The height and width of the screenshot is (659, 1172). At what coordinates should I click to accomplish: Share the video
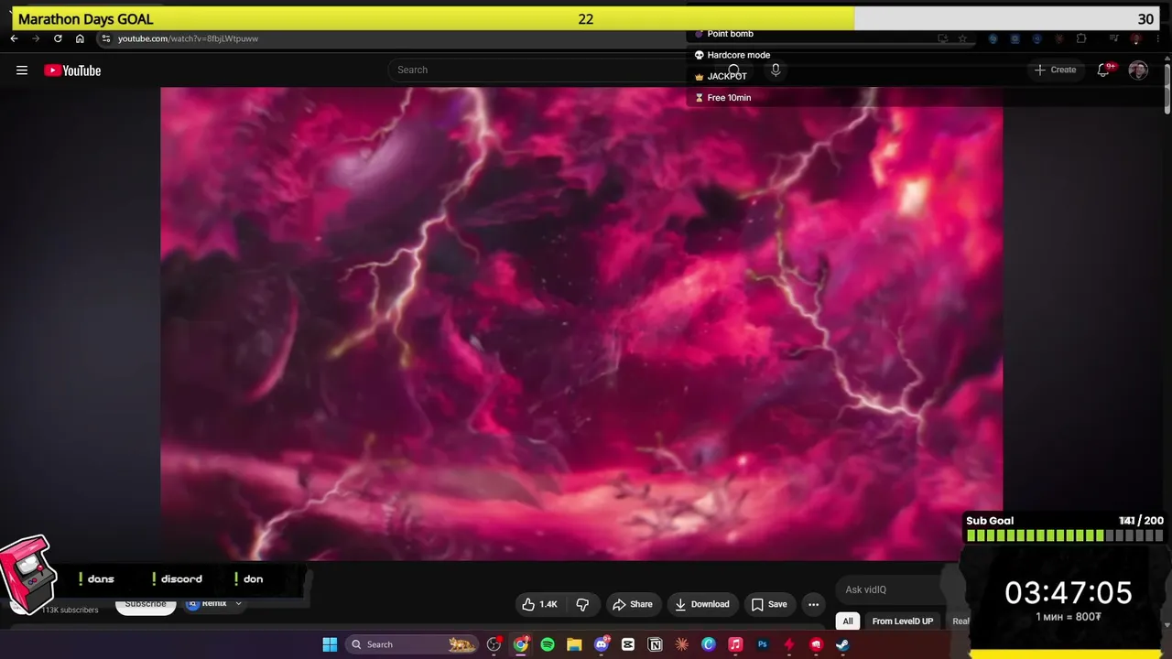point(633,604)
